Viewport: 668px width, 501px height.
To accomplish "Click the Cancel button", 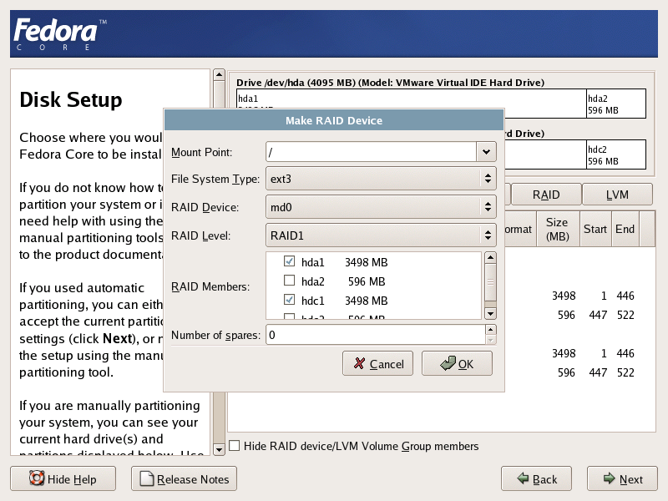I will click(378, 363).
